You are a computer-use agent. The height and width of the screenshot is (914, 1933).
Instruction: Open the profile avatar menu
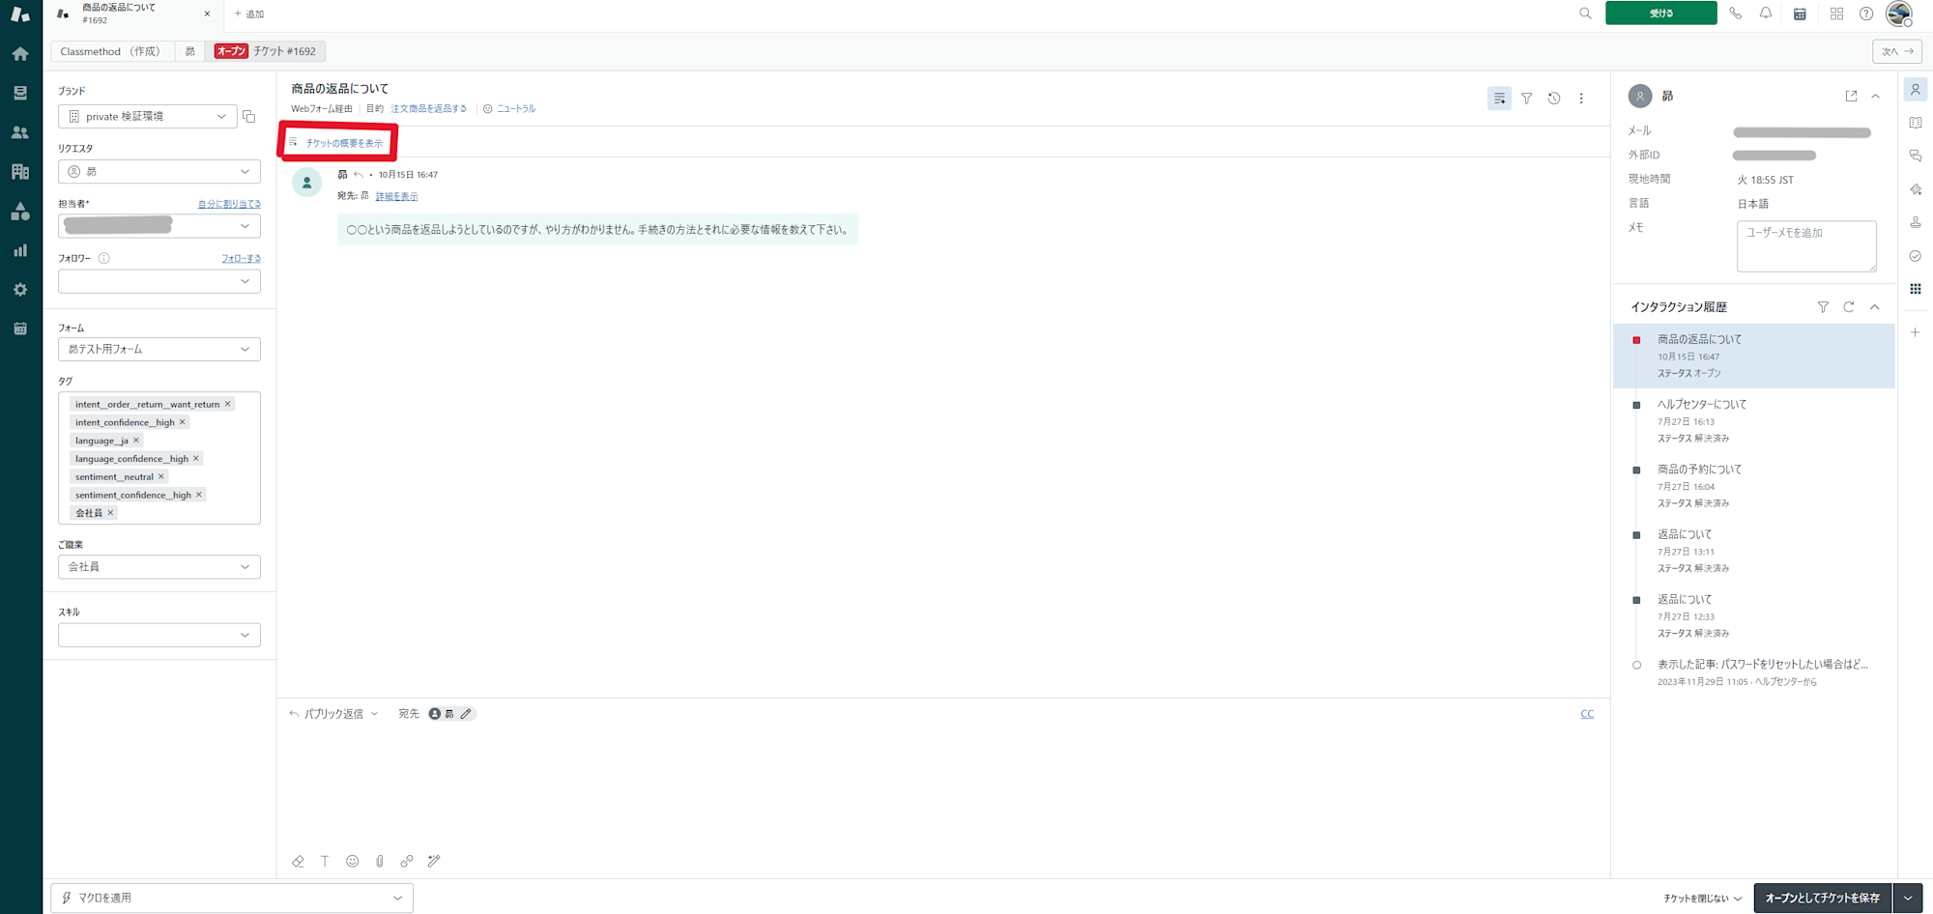(1899, 14)
